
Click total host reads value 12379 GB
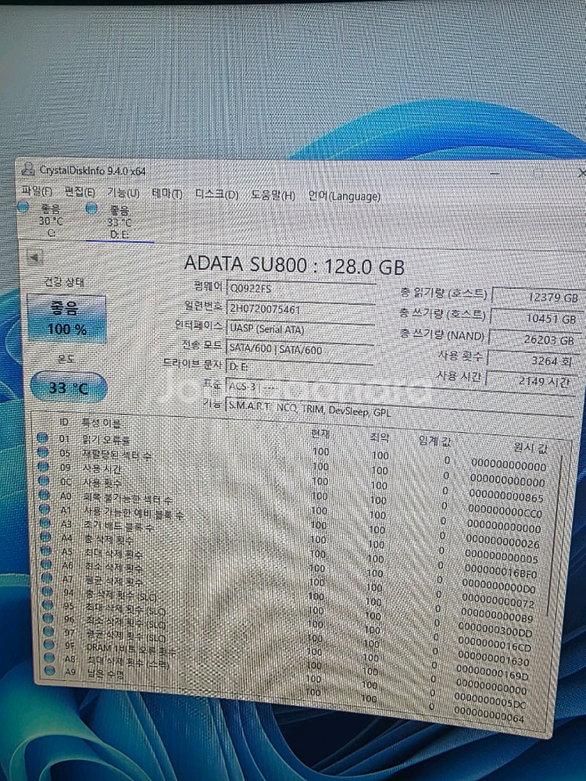(x=538, y=297)
